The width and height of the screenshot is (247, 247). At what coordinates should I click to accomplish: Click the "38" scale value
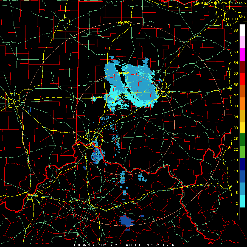tap(236, 106)
